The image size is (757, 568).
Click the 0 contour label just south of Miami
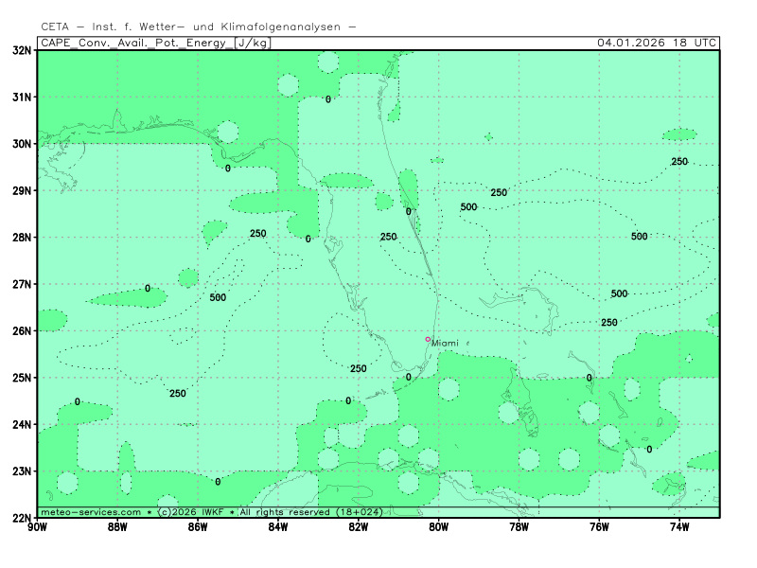point(409,377)
